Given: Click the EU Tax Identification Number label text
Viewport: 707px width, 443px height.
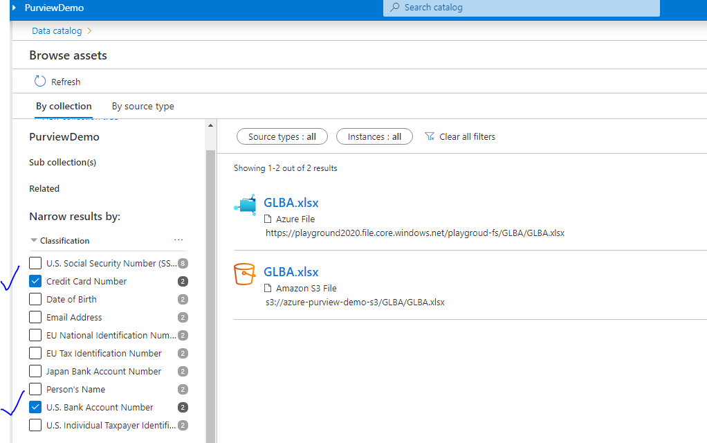Looking at the screenshot, I should tap(104, 353).
